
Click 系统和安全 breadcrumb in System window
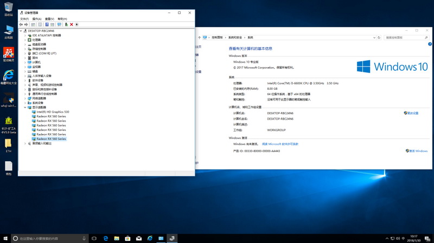point(235,37)
